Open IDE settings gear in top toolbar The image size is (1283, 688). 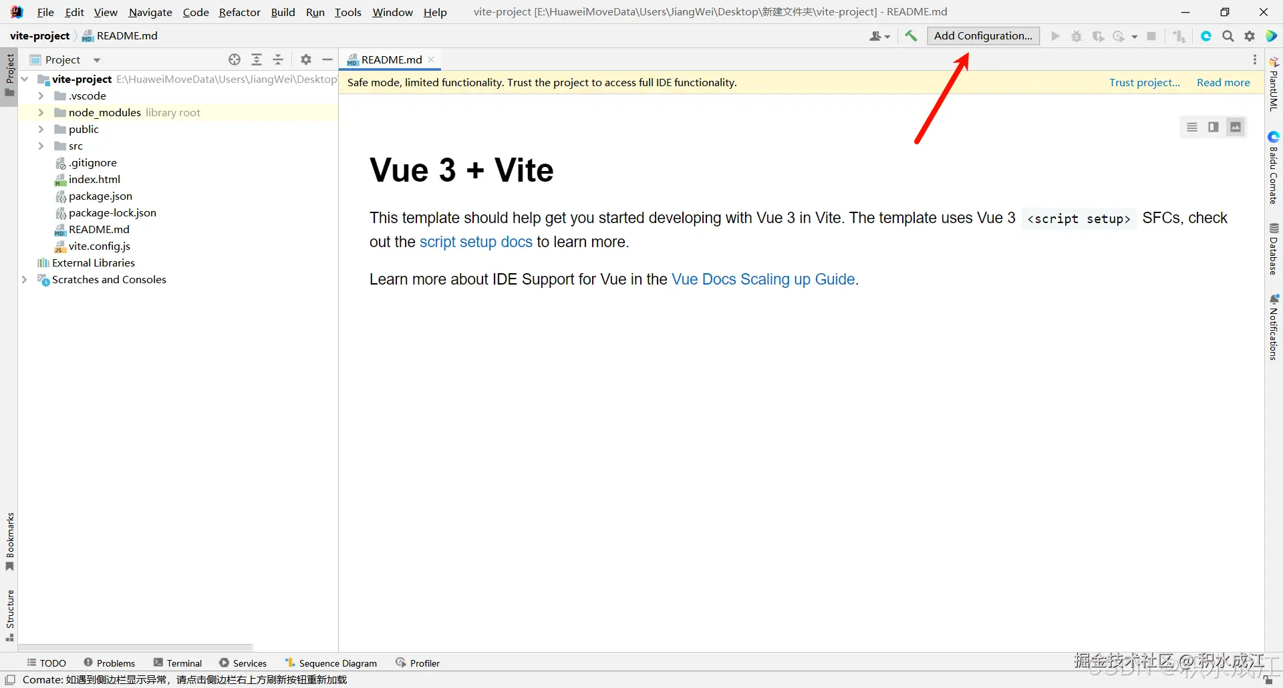tap(1250, 36)
